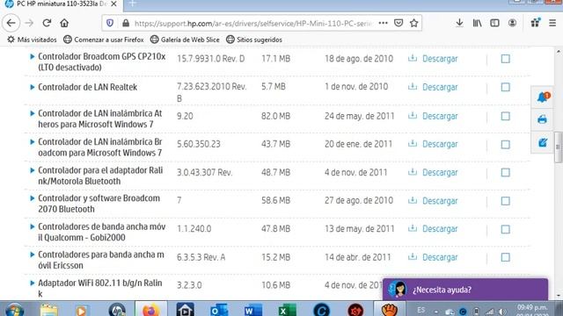Screen dimensions: 563x316
Task: Open Excel from the taskbar
Action: coord(287,310)
